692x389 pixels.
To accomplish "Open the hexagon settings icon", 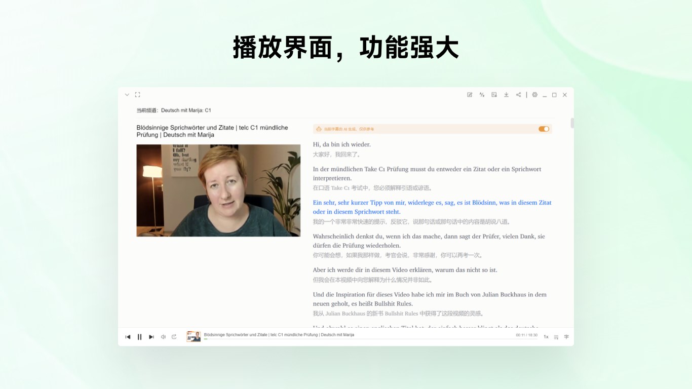I will coord(534,95).
